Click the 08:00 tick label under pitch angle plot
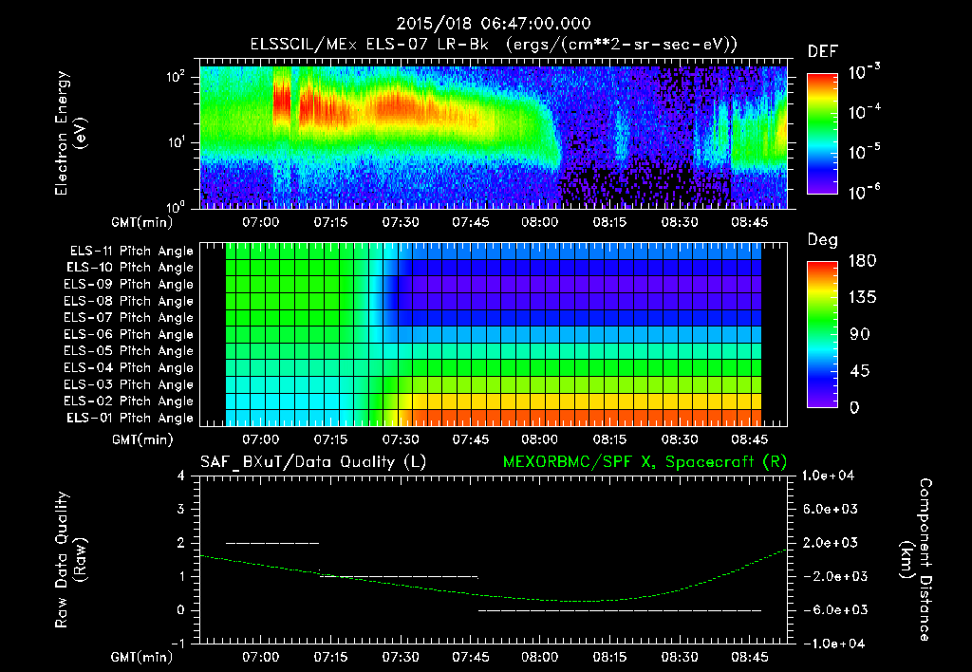The image size is (972, 672). (x=539, y=439)
